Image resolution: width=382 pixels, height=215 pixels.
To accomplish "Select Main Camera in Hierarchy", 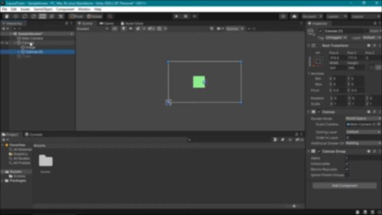I will (x=32, y=38).
